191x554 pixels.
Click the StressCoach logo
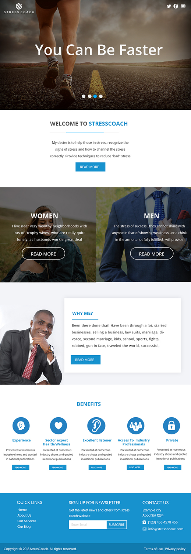point(19,8)
